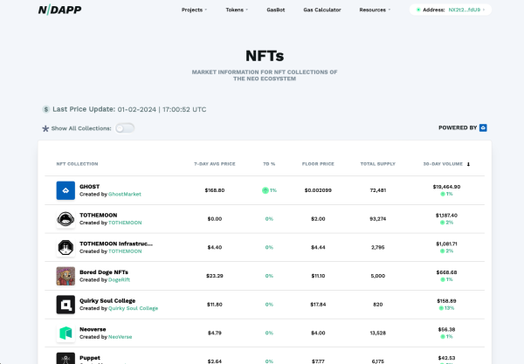This screenshot has height=364, width=524.
Task: Click the dollar icon beside Last Price Update
Action: (45, 109)
